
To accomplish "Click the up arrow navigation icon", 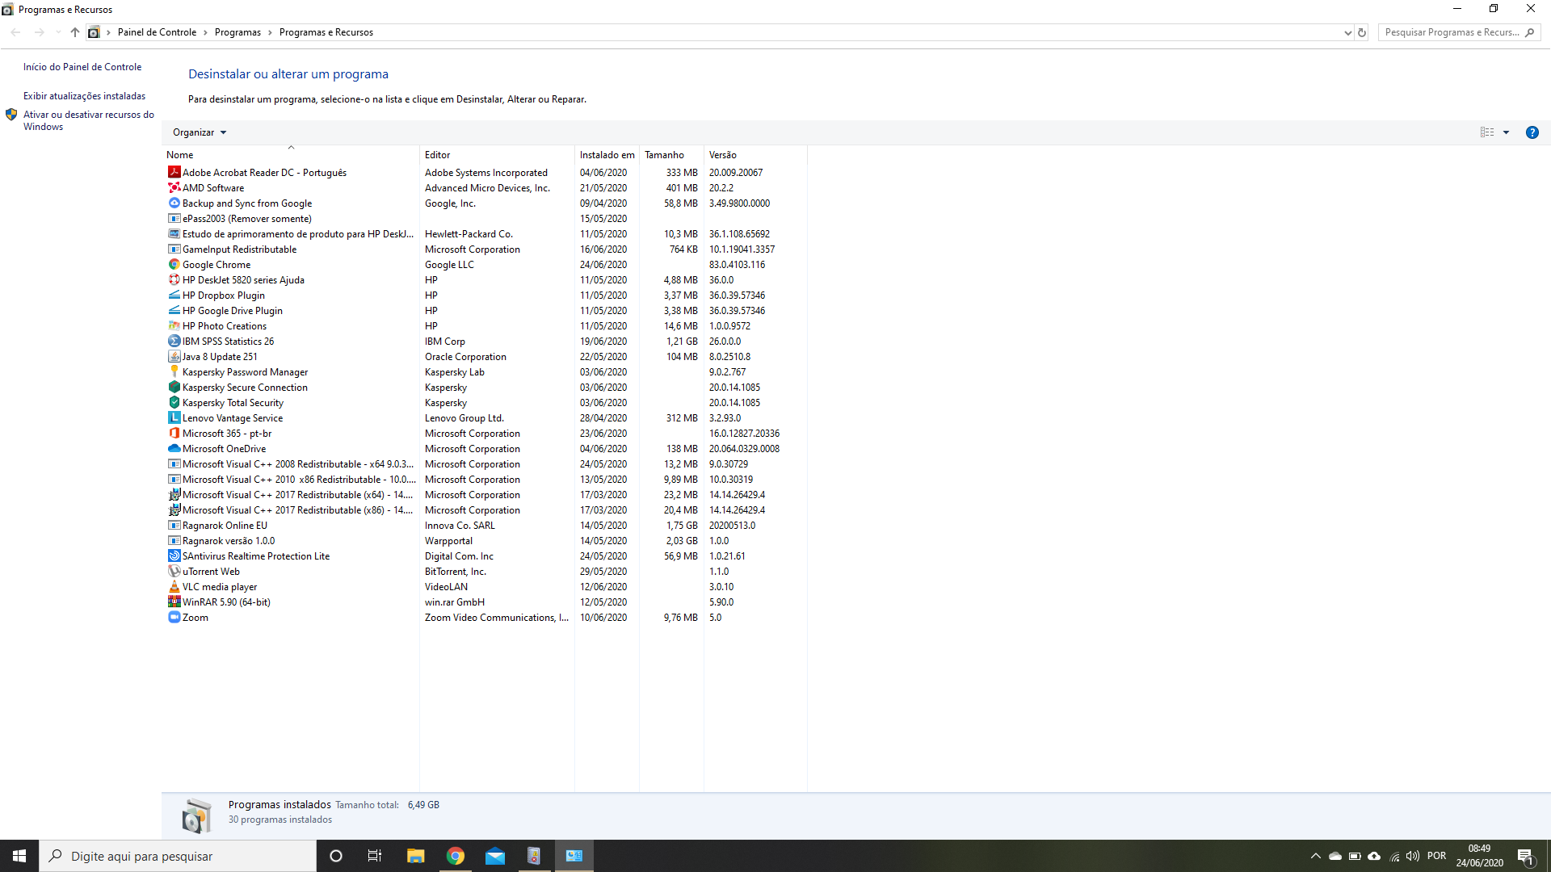I will (75, 32).
